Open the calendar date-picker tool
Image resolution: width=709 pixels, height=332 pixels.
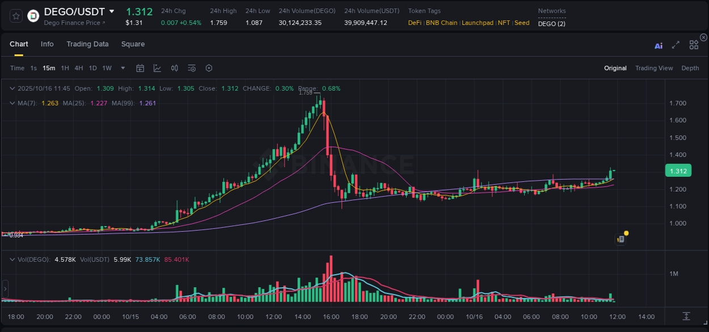click(140, 68)
